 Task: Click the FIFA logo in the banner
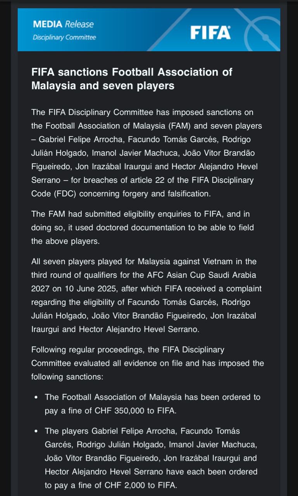click(210, 33)
